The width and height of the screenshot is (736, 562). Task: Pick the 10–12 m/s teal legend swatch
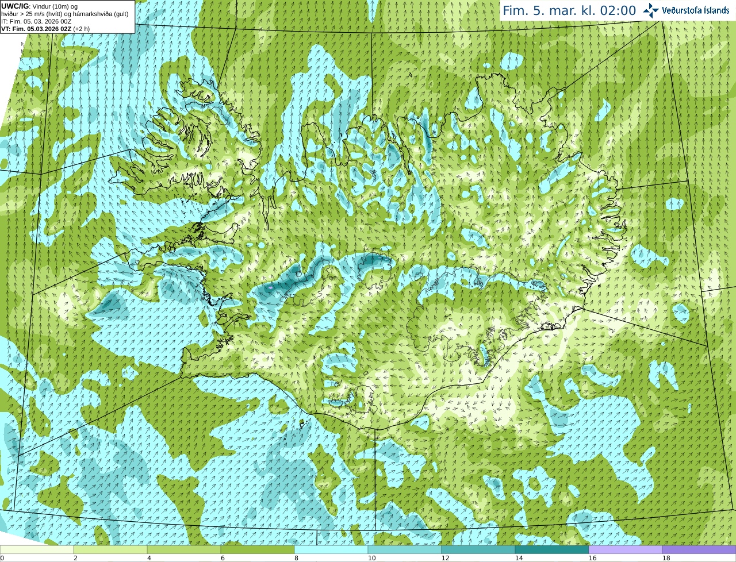coord(405,549)
